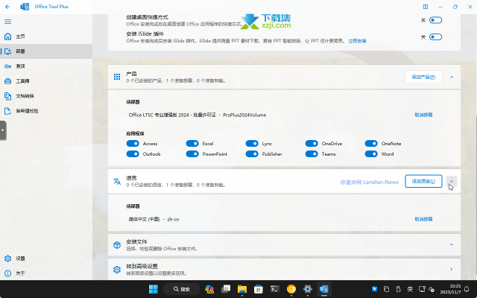Click the 英 input language indicator
477x298 pixels.
410,289
